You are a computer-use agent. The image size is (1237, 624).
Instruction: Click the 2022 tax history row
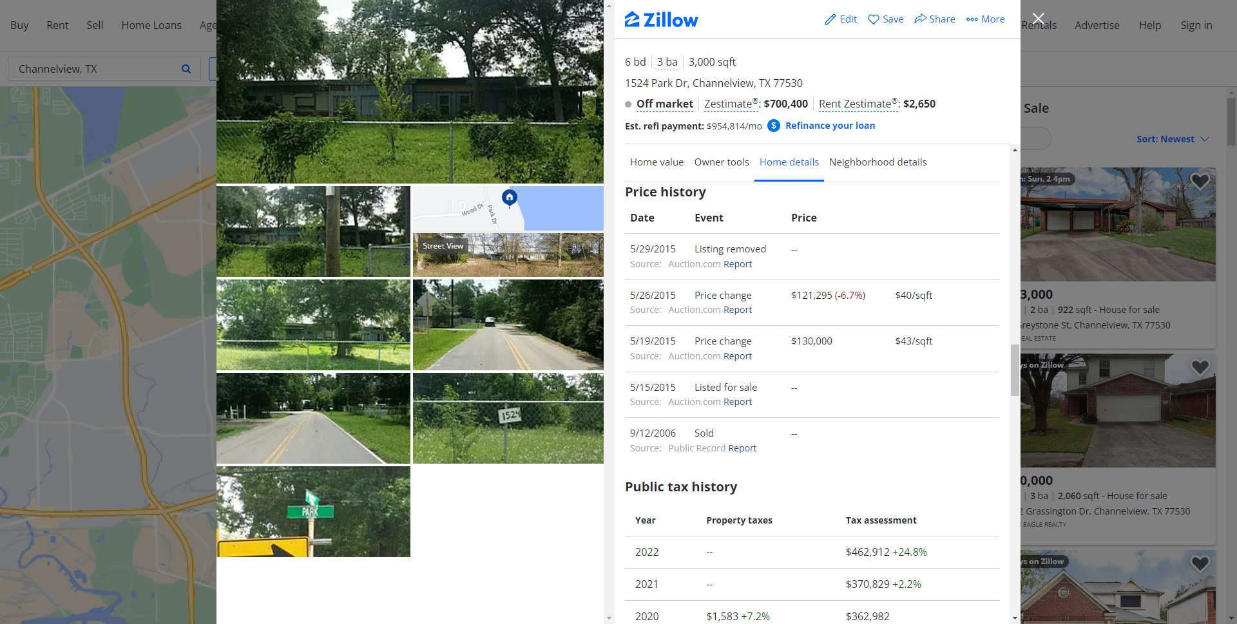[812, 553]
